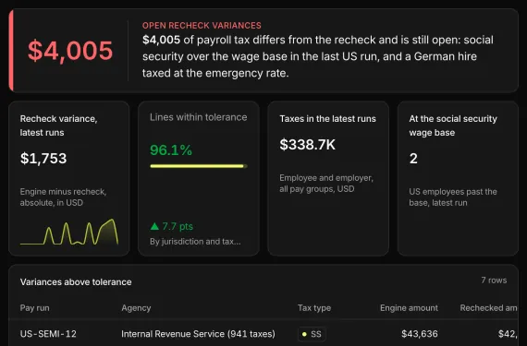Open the Recheck variance, latest runs card title
Viewport: 527px width, 346px height.
point(59,125)
